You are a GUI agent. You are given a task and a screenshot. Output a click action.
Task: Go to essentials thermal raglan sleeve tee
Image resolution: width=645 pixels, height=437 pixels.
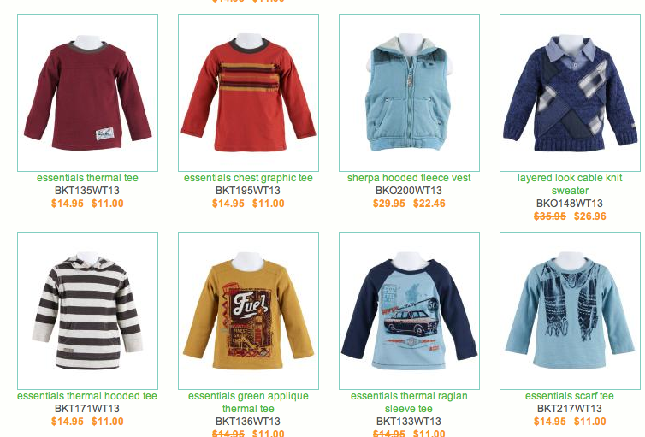point(409,402)
